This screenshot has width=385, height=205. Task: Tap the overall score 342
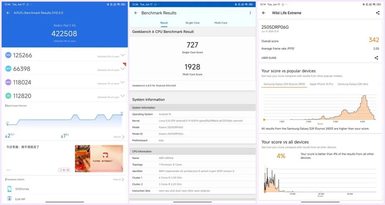(x=374, y=40)
